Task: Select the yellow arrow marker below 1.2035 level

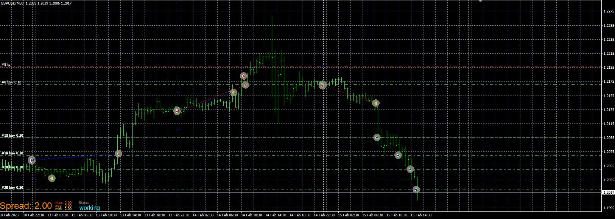Action: click(x=52, y=178)
